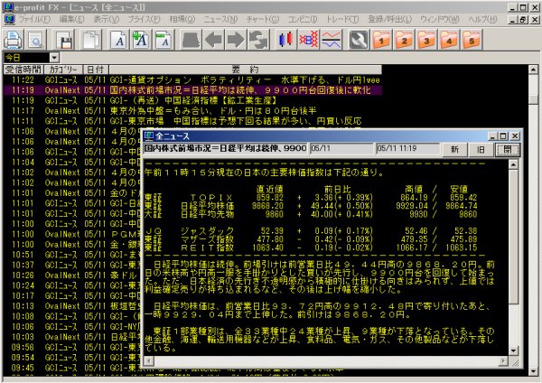Image resolution: width=542 pixels, height=383 pixels.
Task: Select the highlighted 11:19 OvalNext news row
Action: point(192,90)
